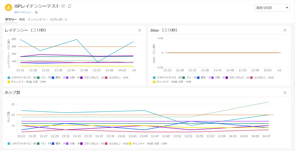The height and width of the screenshot is (151, 295).
Task: Open the hamburger menu beside monitor title
Action: pyautogui.click(x=63, y=6)
